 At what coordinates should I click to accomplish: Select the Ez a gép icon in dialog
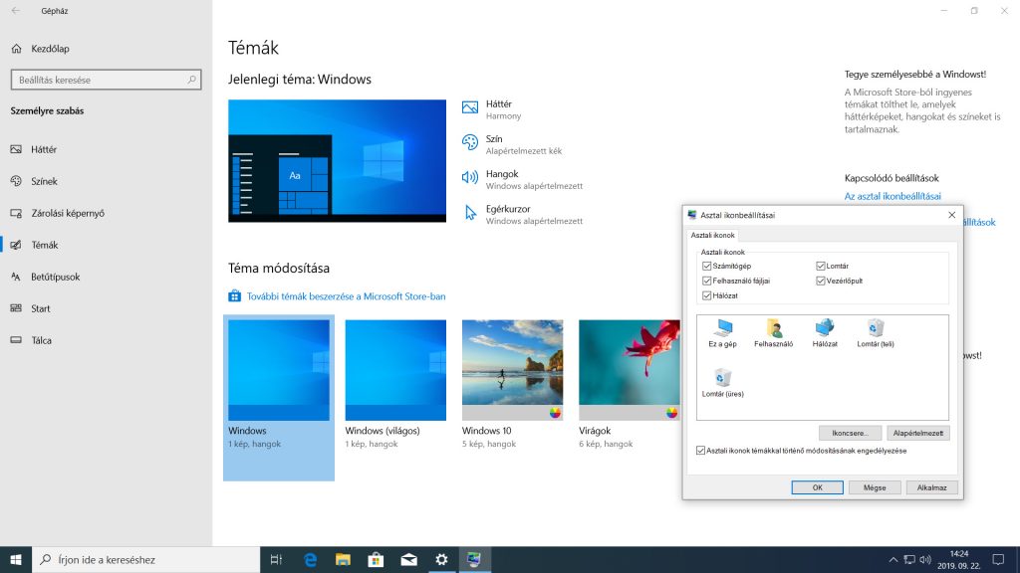(x=722, y=333)
